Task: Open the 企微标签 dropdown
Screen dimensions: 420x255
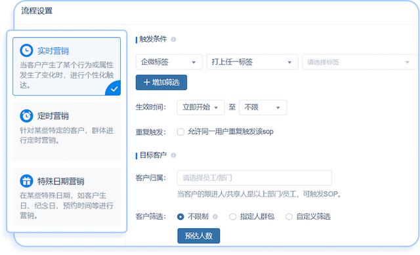Action: pyautogui.click(x=169, y=62)
